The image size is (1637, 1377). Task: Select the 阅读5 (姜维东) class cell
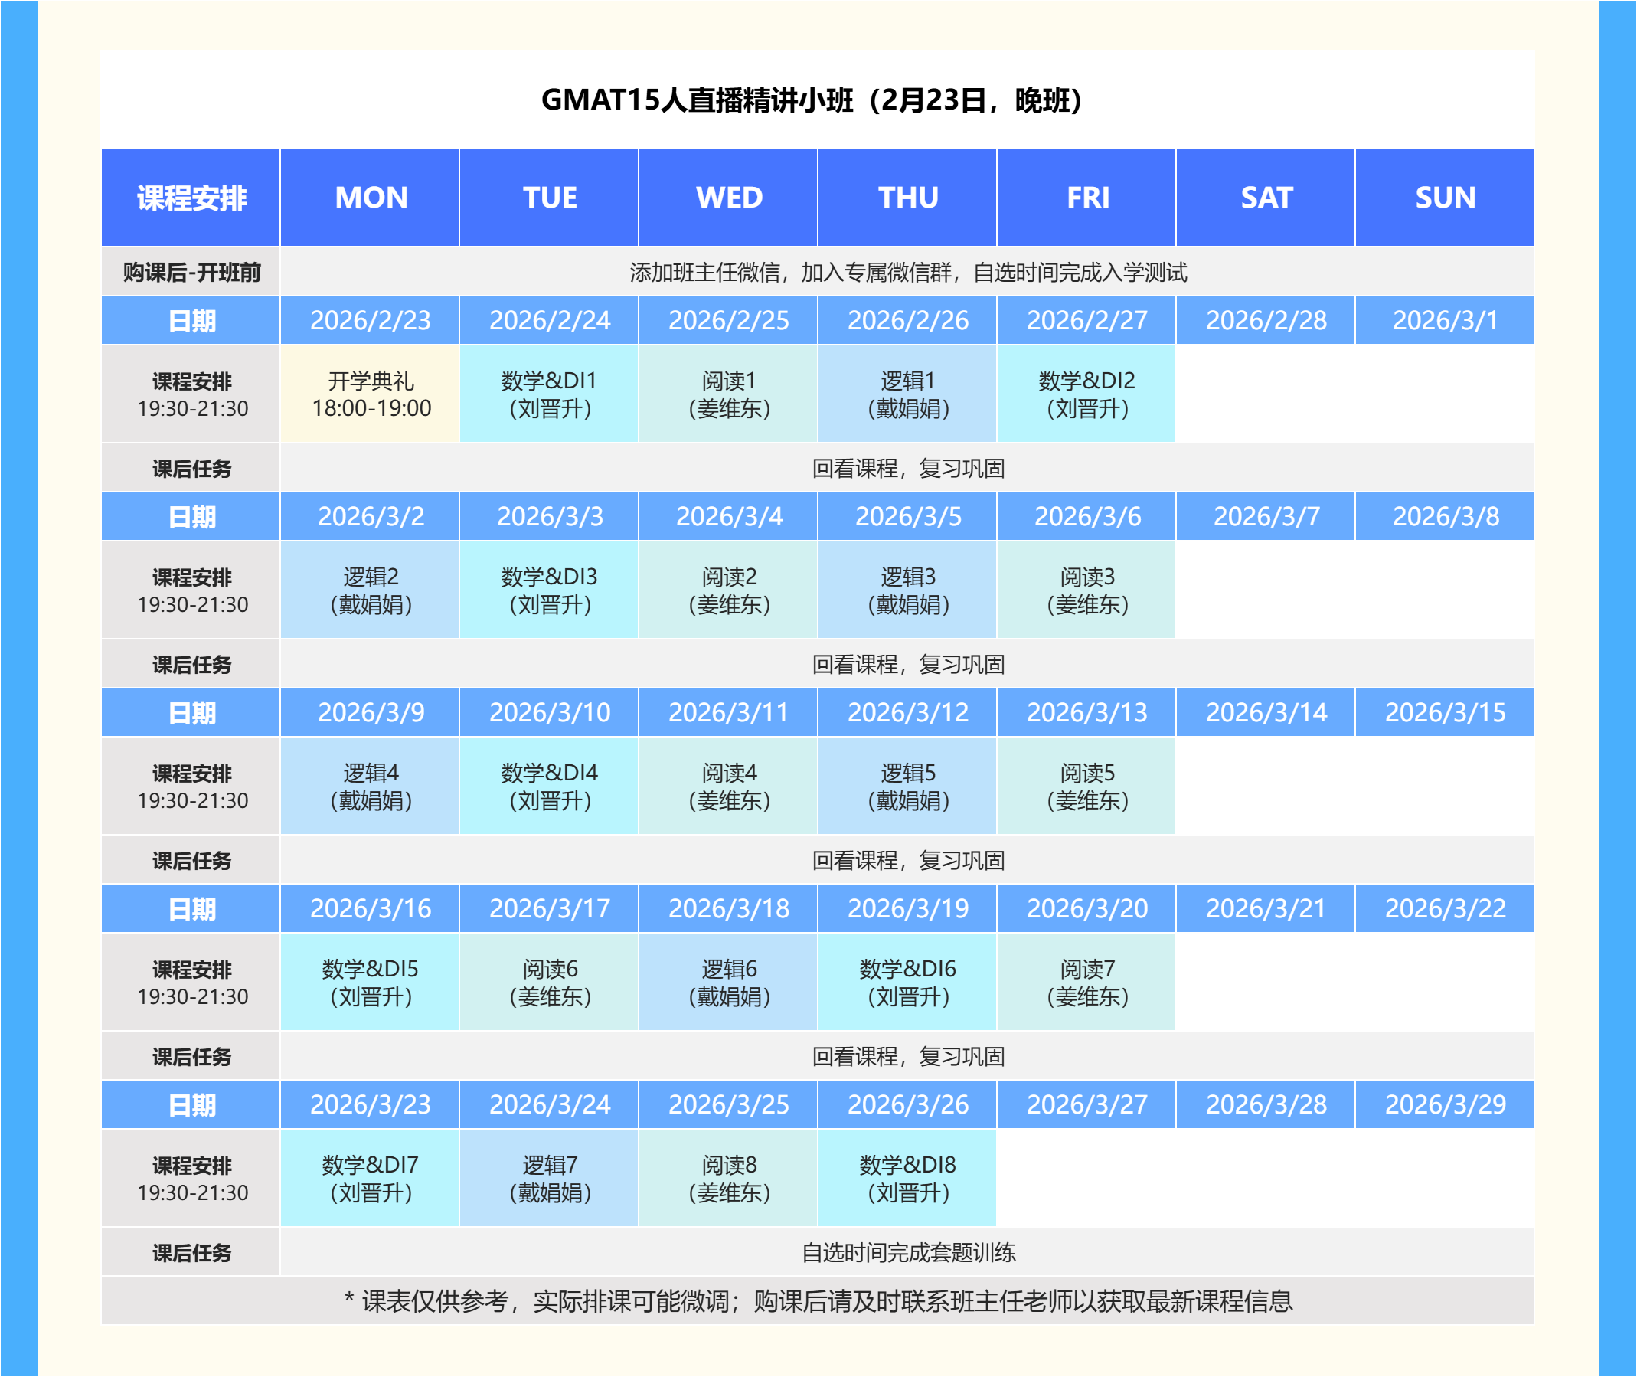point(1086,786)
